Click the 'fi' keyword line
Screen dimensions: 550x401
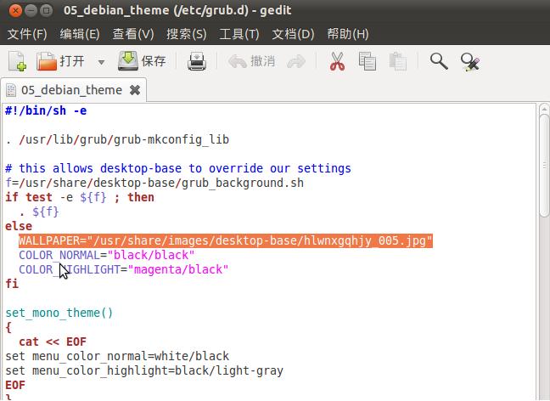pos(12,284)
